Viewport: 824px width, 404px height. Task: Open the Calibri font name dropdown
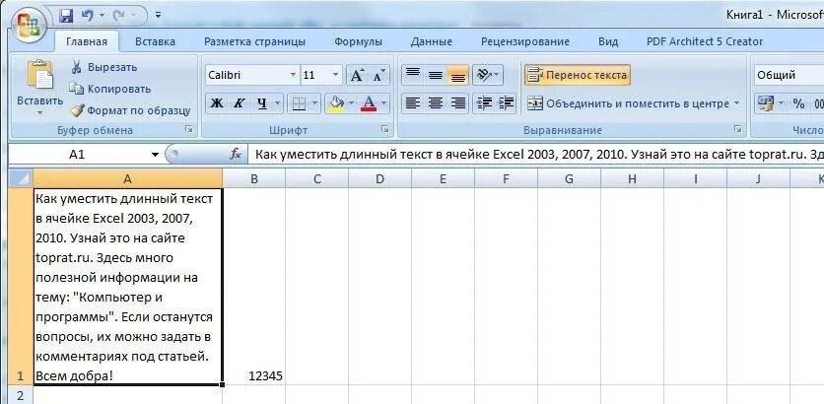pyautogui.click(x=294, y=75)
